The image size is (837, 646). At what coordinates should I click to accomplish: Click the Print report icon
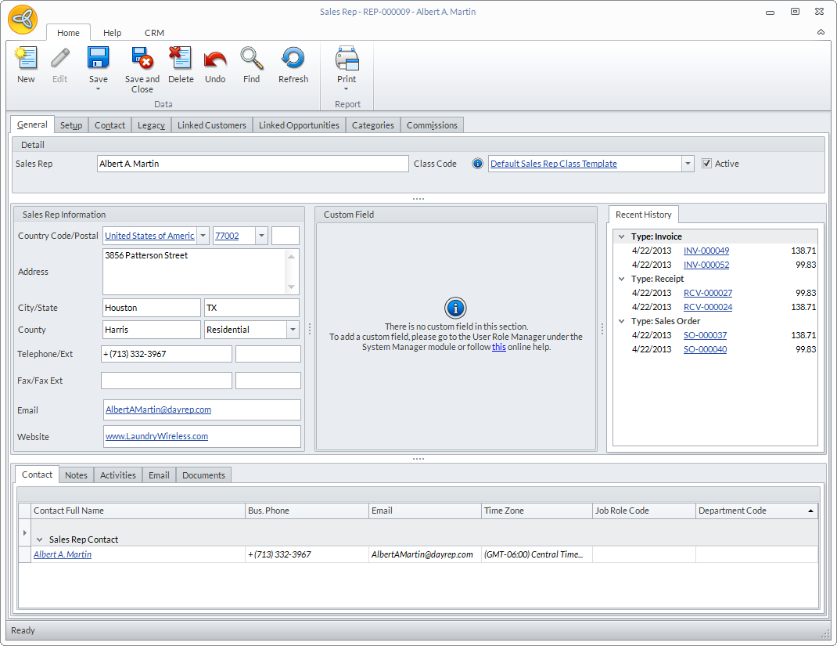pos(347,60)
